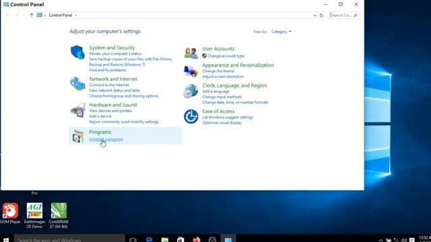Image resolution: width=431 pixels, height=242 pixels.
Task: Open the volume icon in system tray
Action: (x=404, y=240)
